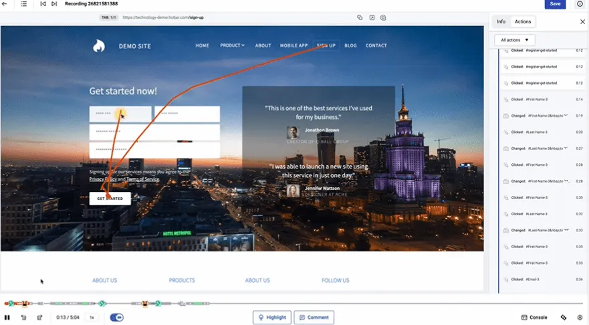This screenshot has width=589, height=325.
Task: Click the first rage-click marker on the timeline
Action: coord(25,304)
